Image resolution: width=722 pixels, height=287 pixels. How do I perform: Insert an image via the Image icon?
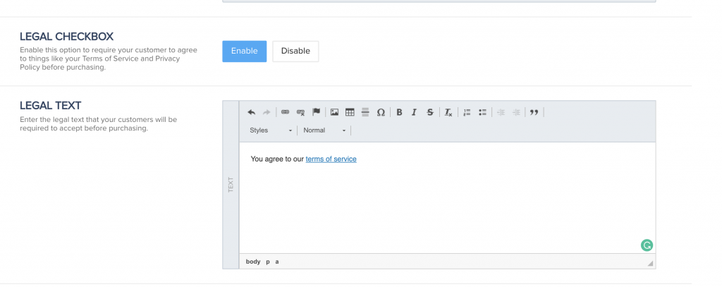click(x=335, y=112)
